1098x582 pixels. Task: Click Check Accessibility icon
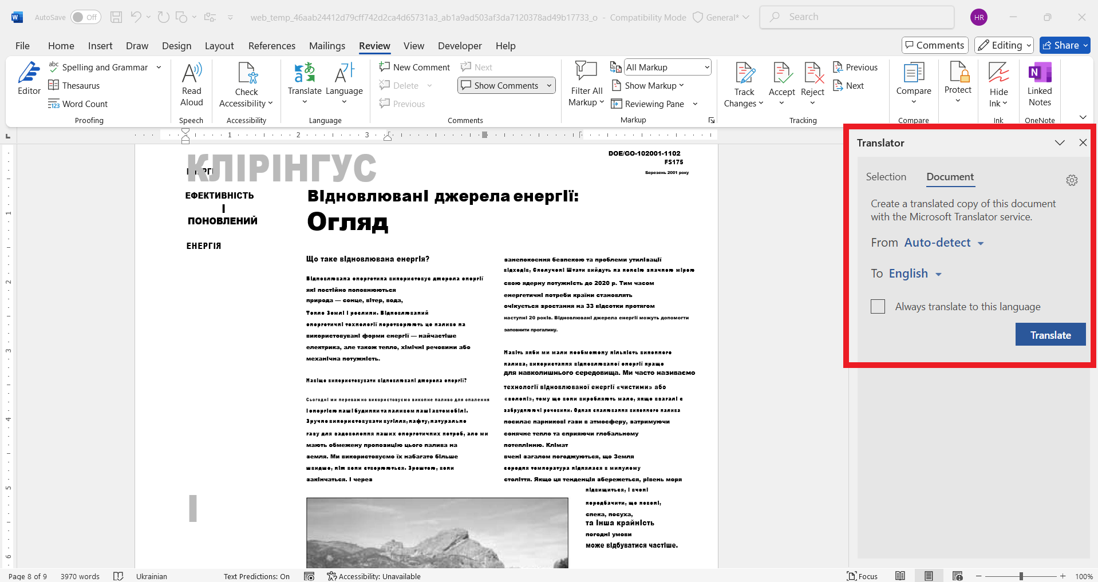click(247, 74)
